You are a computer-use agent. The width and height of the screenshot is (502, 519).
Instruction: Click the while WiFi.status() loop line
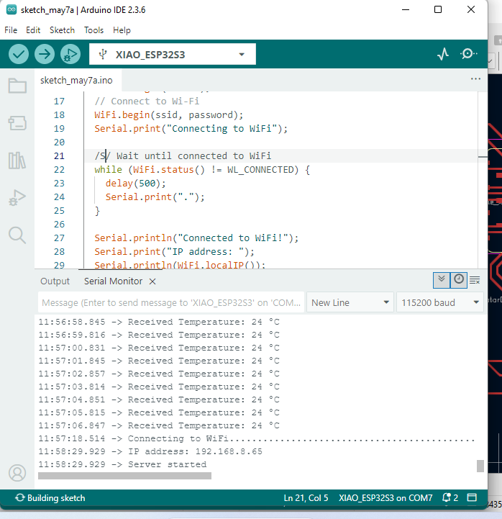pyautogui.click(x=202, y=169)
